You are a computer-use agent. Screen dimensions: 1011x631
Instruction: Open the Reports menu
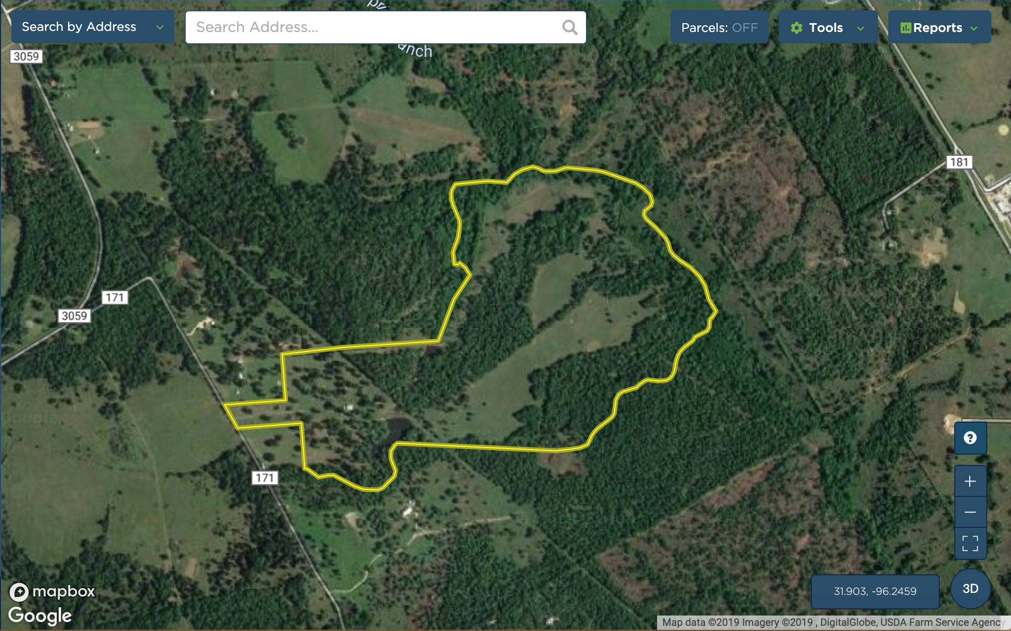(x=939, y=27)
